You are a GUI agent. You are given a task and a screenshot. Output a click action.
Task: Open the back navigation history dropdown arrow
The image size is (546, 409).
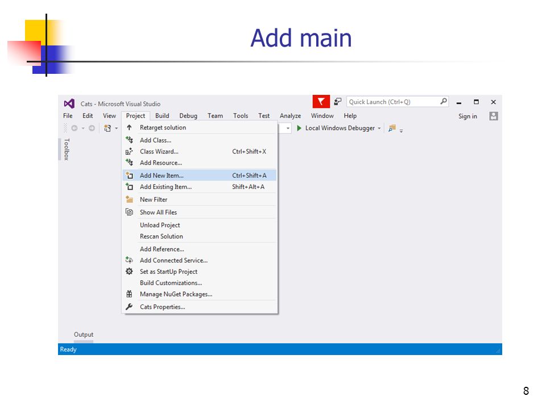(83, 128)
